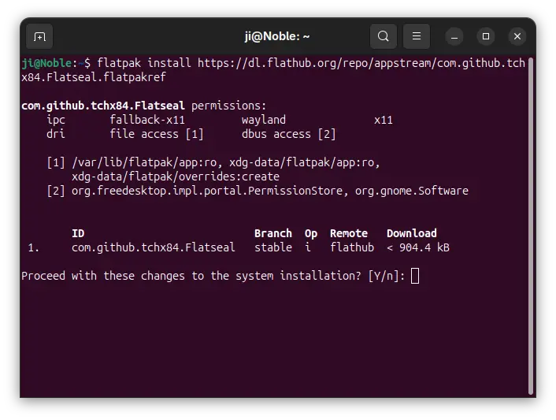Image resolution: width=556 pixels, height=420 pixels.
Task: Open a new terminal tab
Action: (39, 36)
